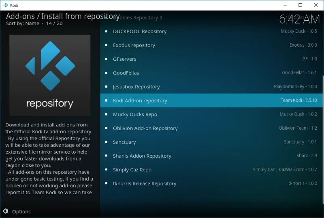This screenshot has height=218, width=324.
Task: Click 'Exodus - 3.0.0' version text
Action: point(303,45)
